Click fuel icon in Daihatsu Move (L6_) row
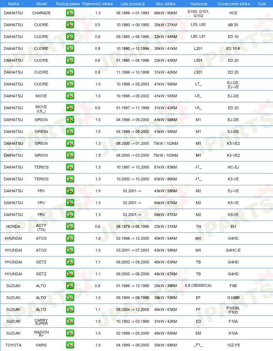This screenshot has height=351, width=273. (70, 108)
